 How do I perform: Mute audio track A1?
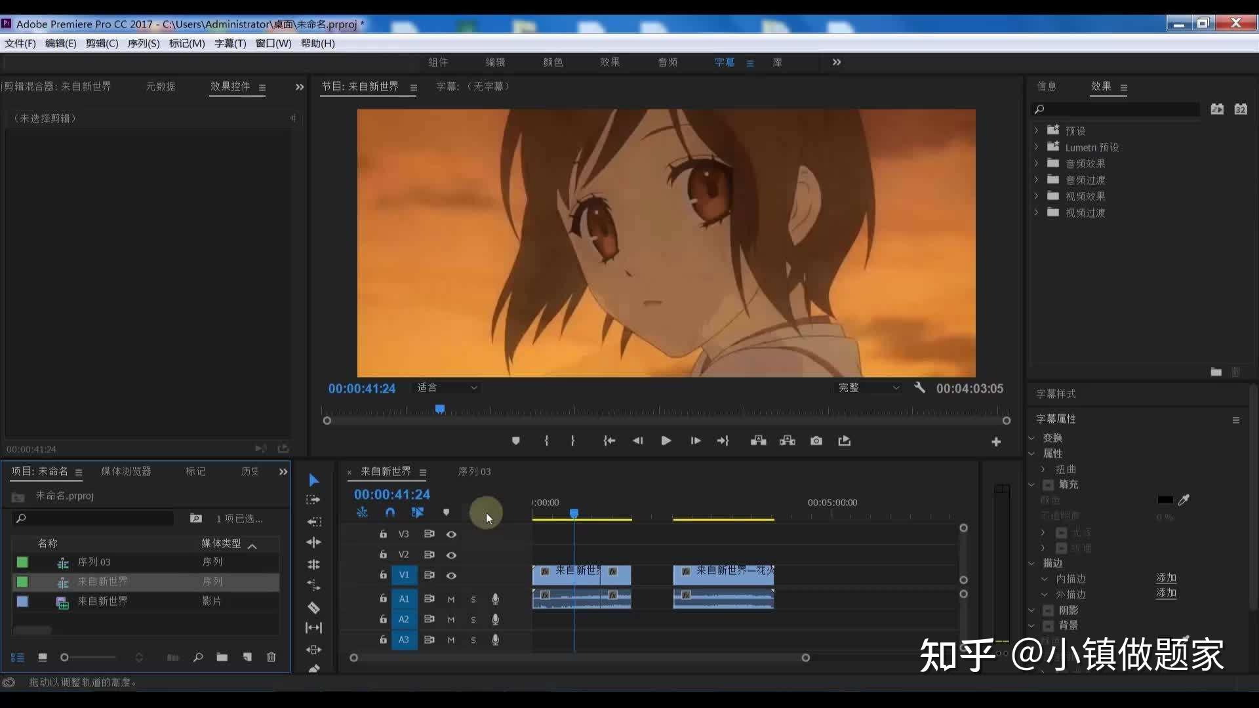tap(451, 599)
